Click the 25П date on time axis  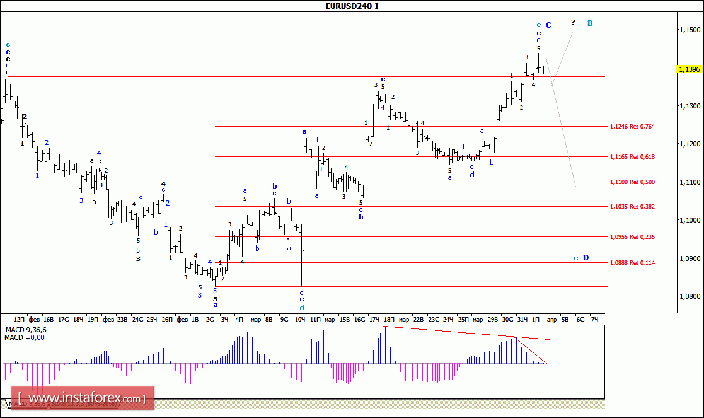pyautogui.click(x=463, y=319)
